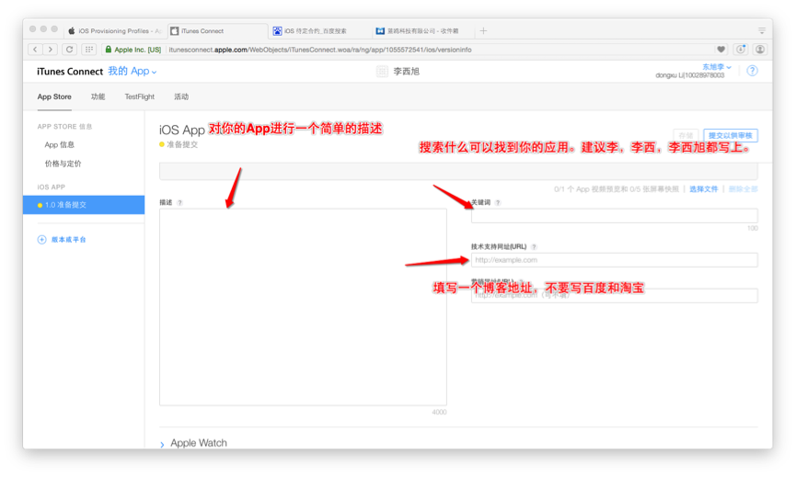Click the app icon placeholder beside 李西旭

pyautogui.click(x=382, y=72)
